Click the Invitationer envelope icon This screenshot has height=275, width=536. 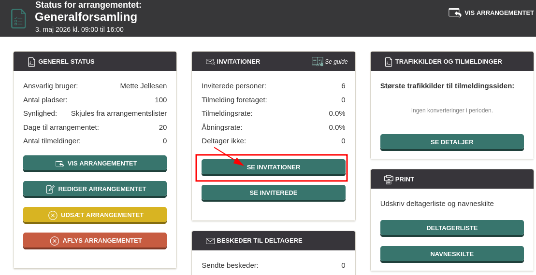tap(210, 62)
